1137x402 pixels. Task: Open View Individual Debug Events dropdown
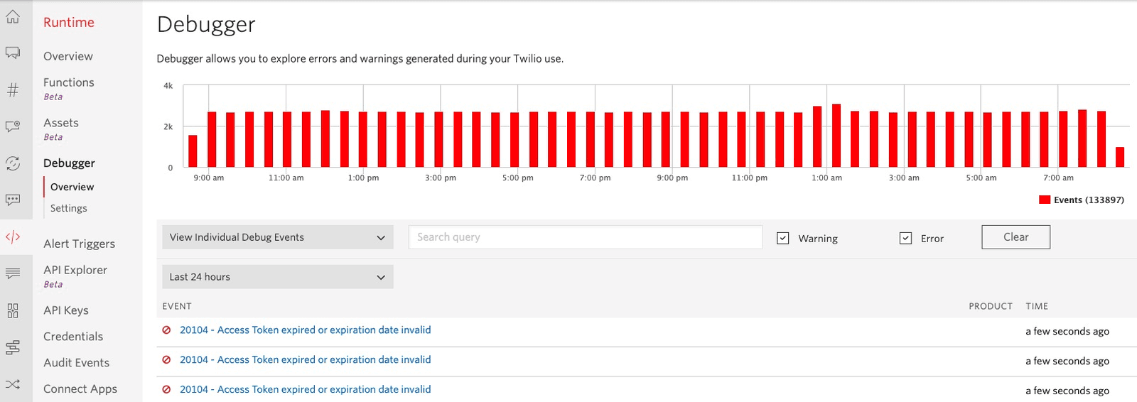tap(277, 237)
